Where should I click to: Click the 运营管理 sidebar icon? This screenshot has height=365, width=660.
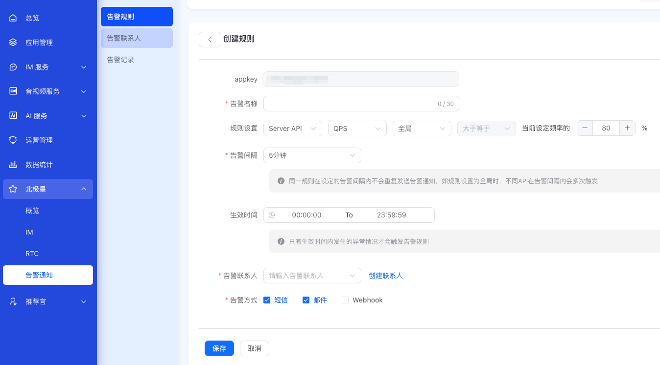(x=13, y=140)
